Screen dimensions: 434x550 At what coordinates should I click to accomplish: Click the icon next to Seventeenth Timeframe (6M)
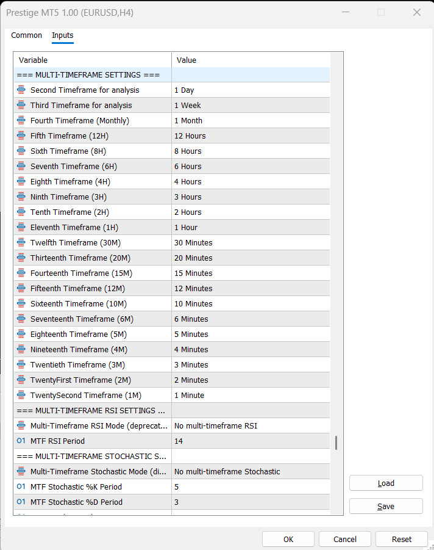(x=21, y=319)
